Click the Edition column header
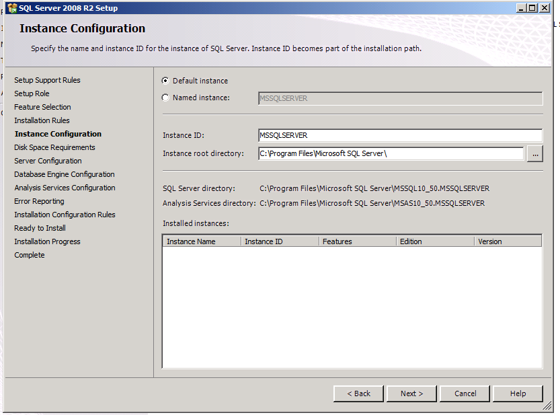Screen dimensions: 560x415 [436, 241]
